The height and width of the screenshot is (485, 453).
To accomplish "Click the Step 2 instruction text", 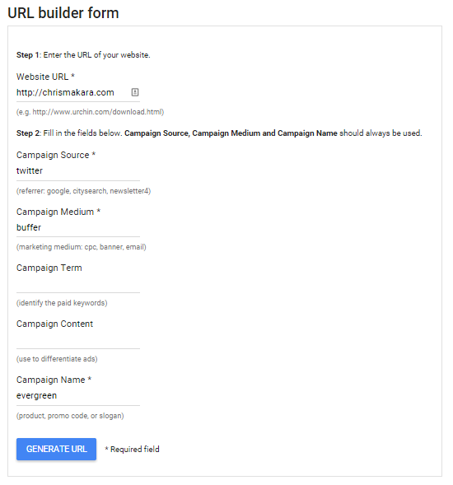I will pyautogui.click(x=219, y=133).
